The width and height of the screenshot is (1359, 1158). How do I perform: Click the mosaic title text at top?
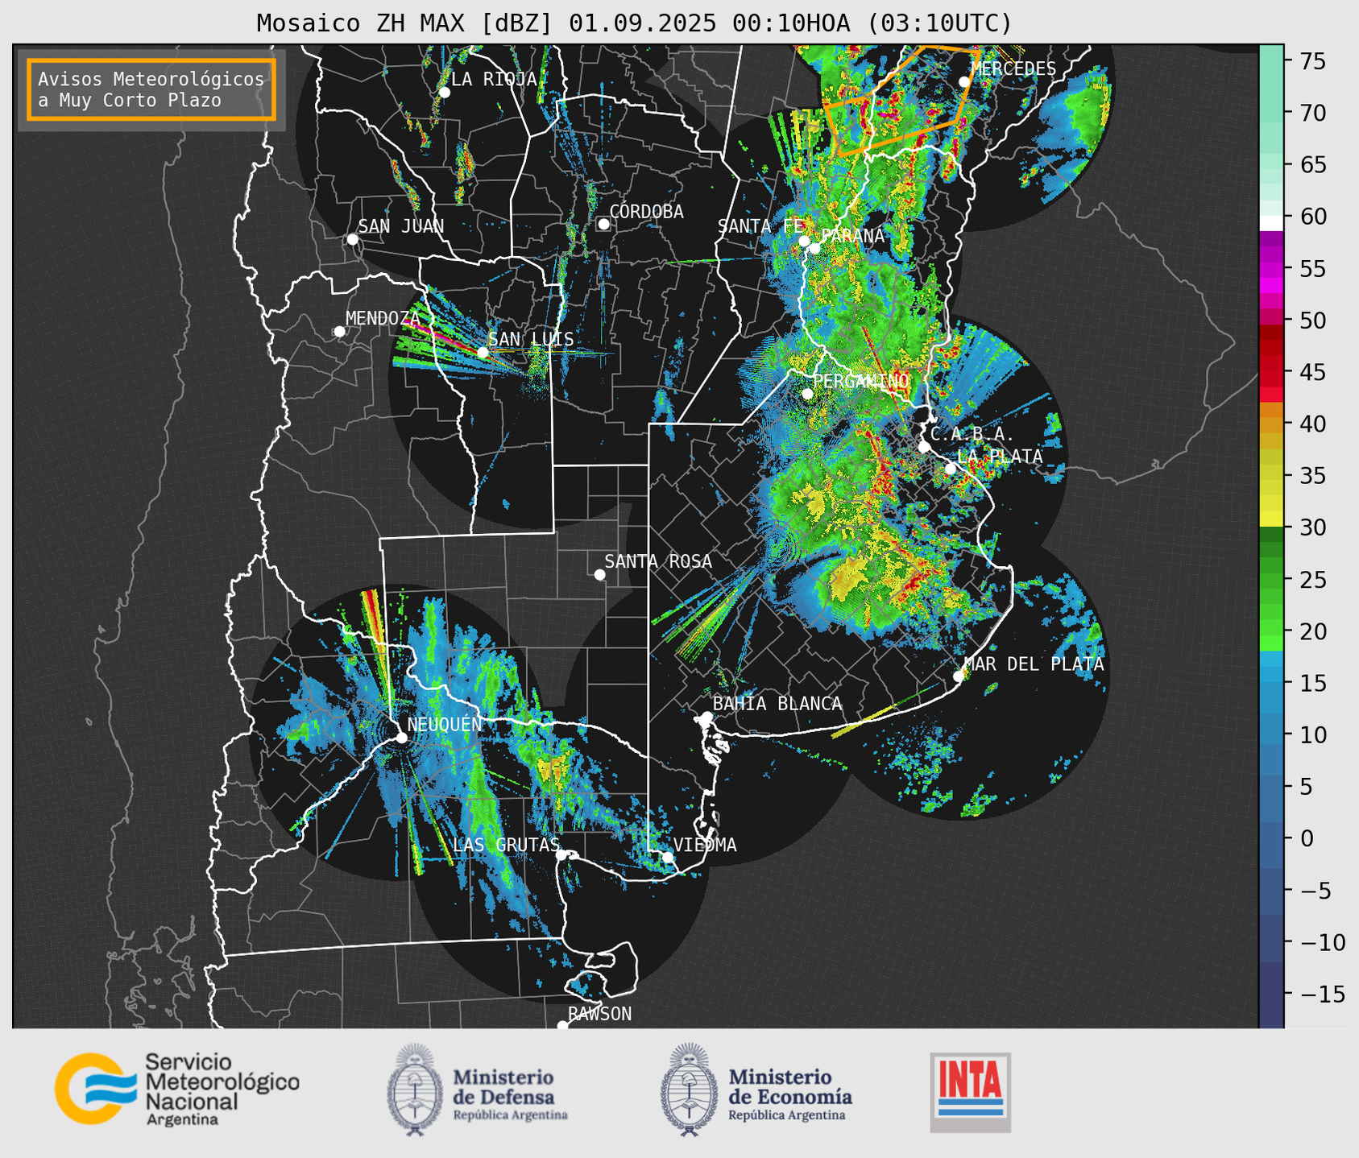[x=634, y=23]
